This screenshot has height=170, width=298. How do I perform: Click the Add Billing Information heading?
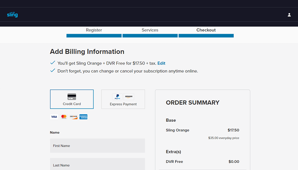(87, 52)
